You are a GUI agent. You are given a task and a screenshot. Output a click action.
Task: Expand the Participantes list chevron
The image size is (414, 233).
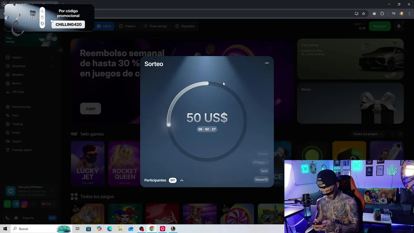[x=182, y=180]
